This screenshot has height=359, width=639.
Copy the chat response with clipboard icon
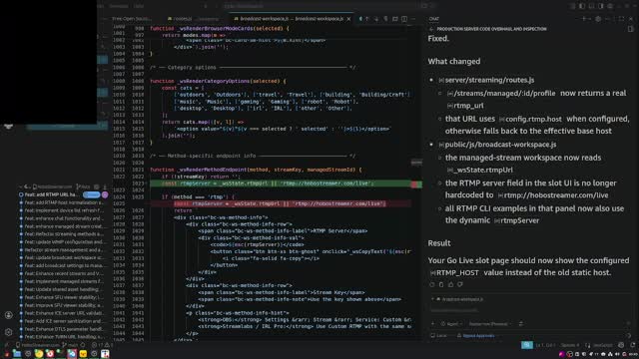coord(441,284)
